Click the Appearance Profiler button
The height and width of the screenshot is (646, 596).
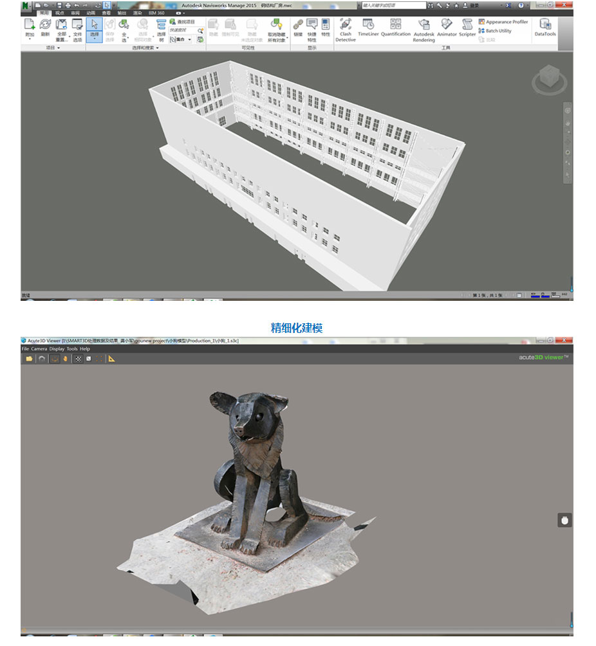tap(503, 22)
